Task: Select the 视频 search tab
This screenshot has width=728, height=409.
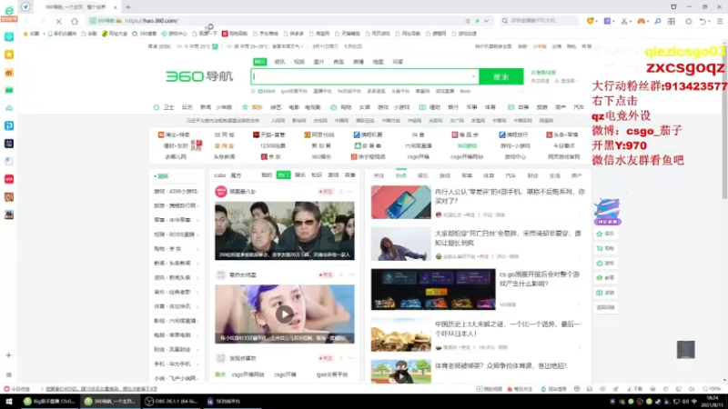Action: [299, 62]
